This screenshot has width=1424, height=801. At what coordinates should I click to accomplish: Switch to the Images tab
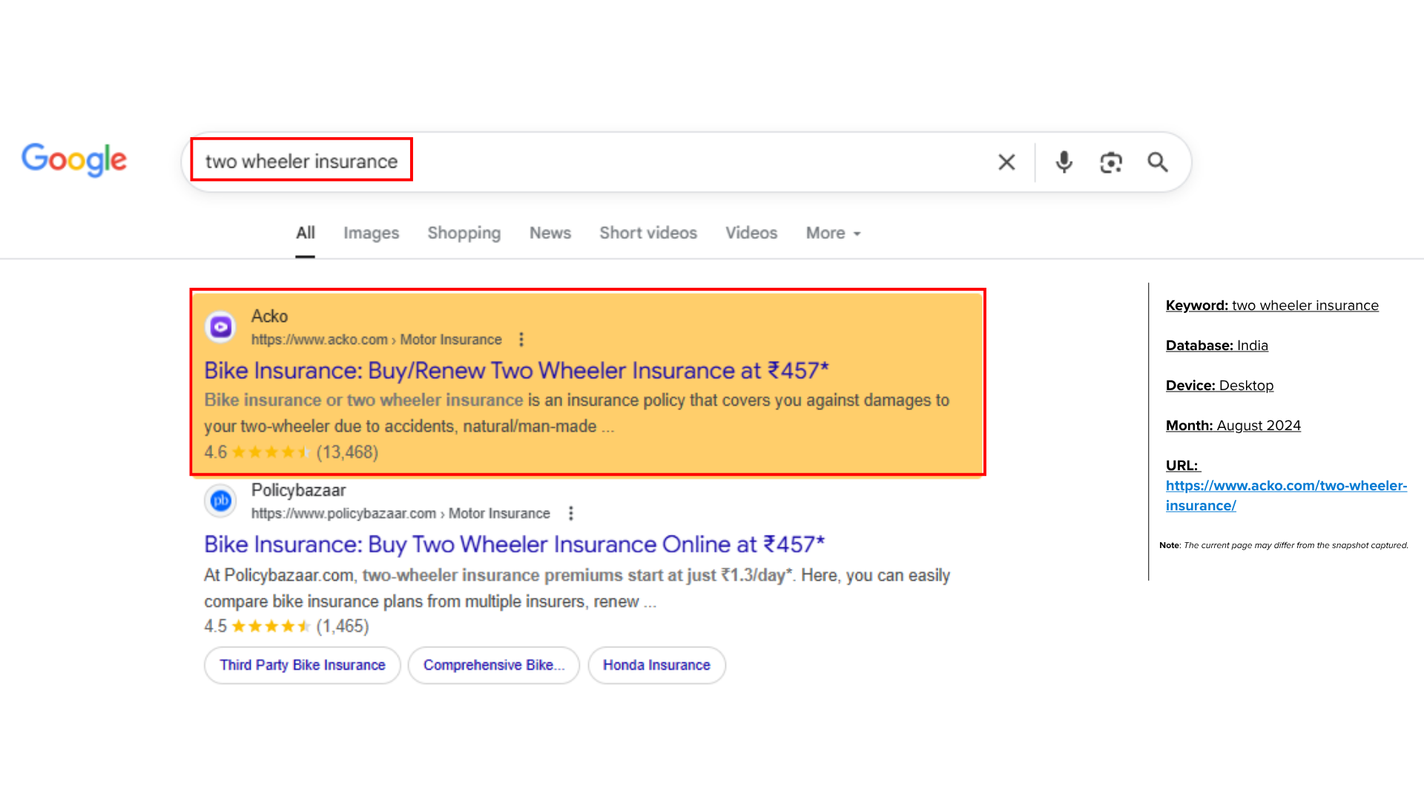click(x=371, y=233)
